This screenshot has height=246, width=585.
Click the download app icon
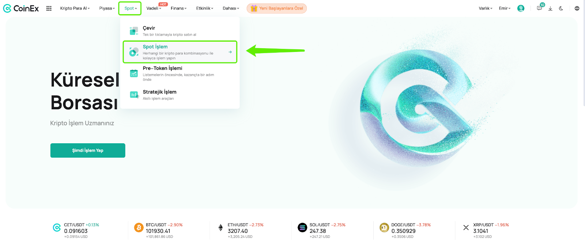[x=550, y=8]
